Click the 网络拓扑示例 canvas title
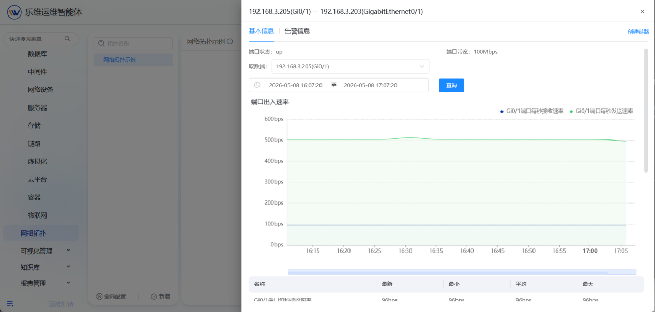This screenshot has width=655, height=312. pos(206,42)
